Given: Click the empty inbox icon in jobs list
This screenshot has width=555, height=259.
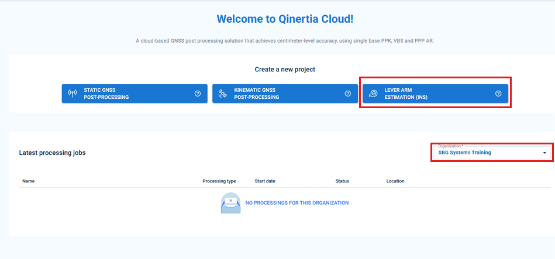Looking at the screenshot, I should click(x=230, y=203).
